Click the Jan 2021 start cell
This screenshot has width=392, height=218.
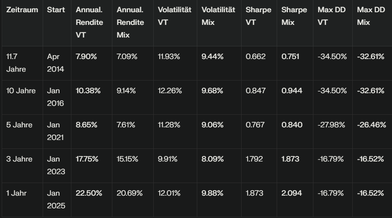click(x=56, y=131)
